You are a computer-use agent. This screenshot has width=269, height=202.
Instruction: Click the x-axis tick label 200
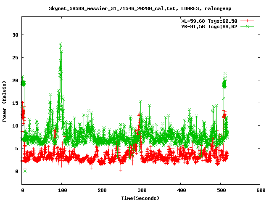tap(102, 190)
